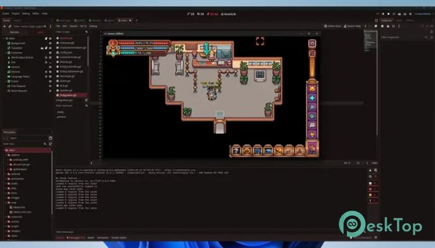This screenshot has height=248, width=435.
Task: Toggle visibility of the Container node
Action: point(50,53)
